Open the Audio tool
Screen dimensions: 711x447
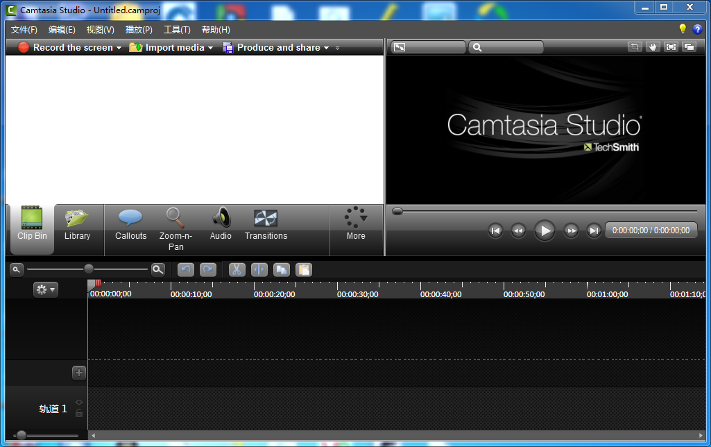(x=221, y=224)
